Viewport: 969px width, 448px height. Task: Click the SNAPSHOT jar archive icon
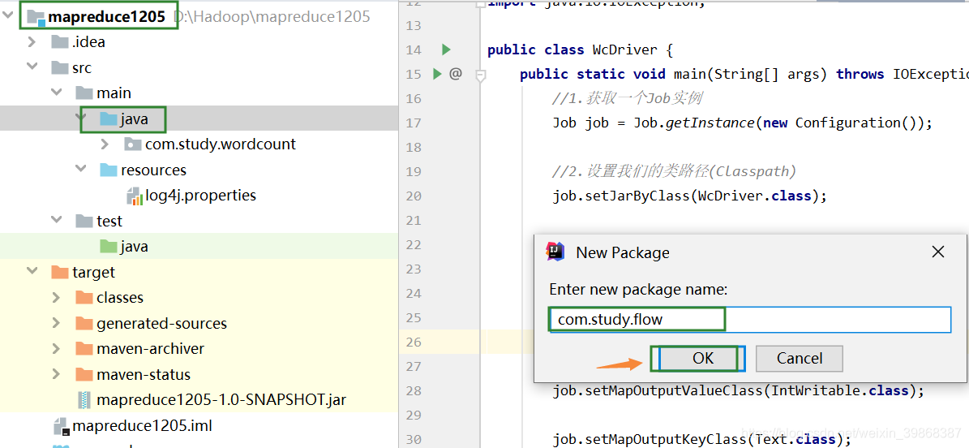pyautogui.click(x=84, y=400)
